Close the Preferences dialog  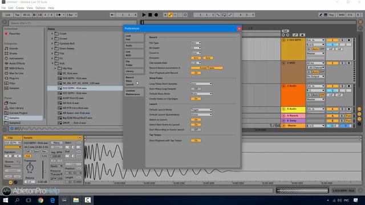(x=239, y=28)
